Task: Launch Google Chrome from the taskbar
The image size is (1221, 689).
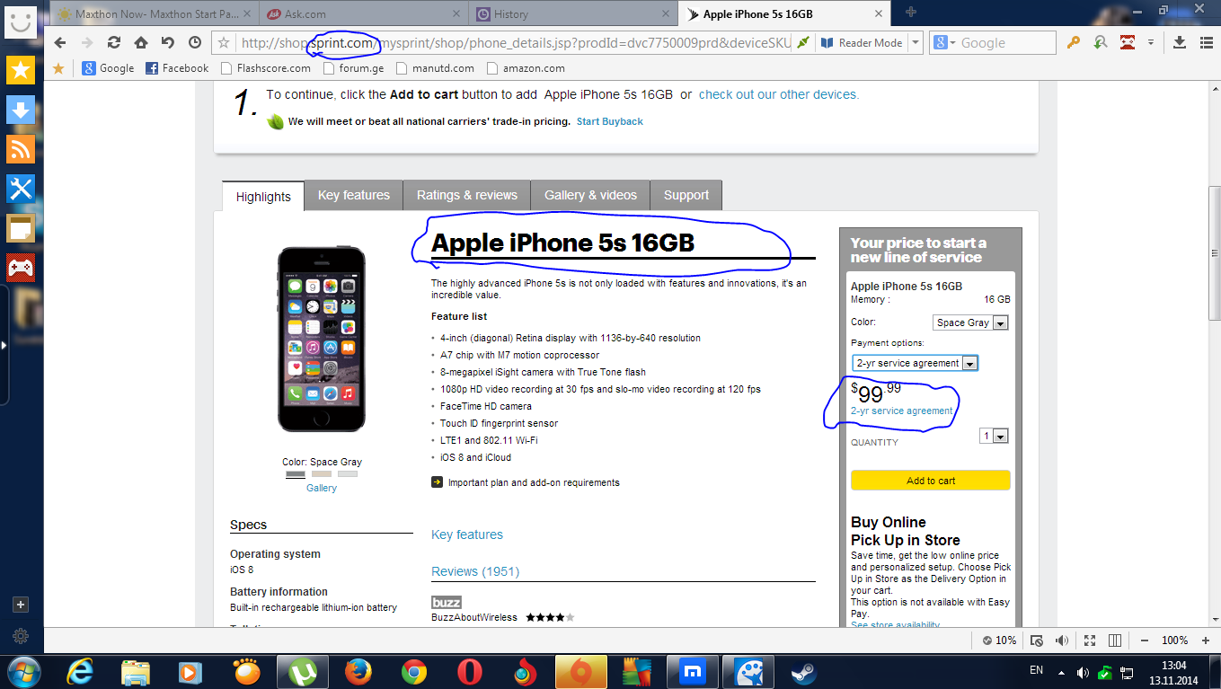Action: tap(414, 671)
